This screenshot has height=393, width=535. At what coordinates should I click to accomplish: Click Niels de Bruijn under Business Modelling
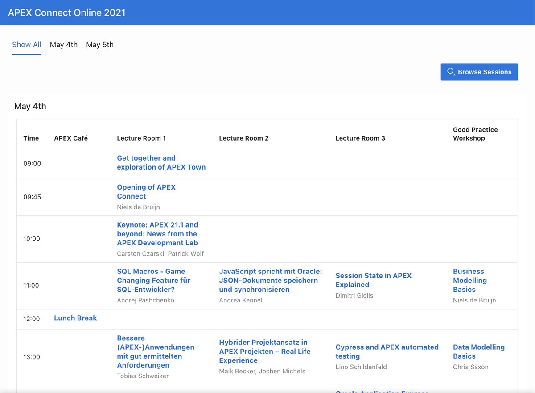coord(474,300)
